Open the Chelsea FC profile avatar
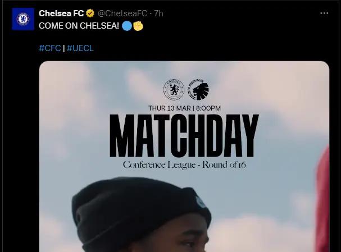Image resolution: width=341 pixels, height=252 pixels. click(23, 19)
